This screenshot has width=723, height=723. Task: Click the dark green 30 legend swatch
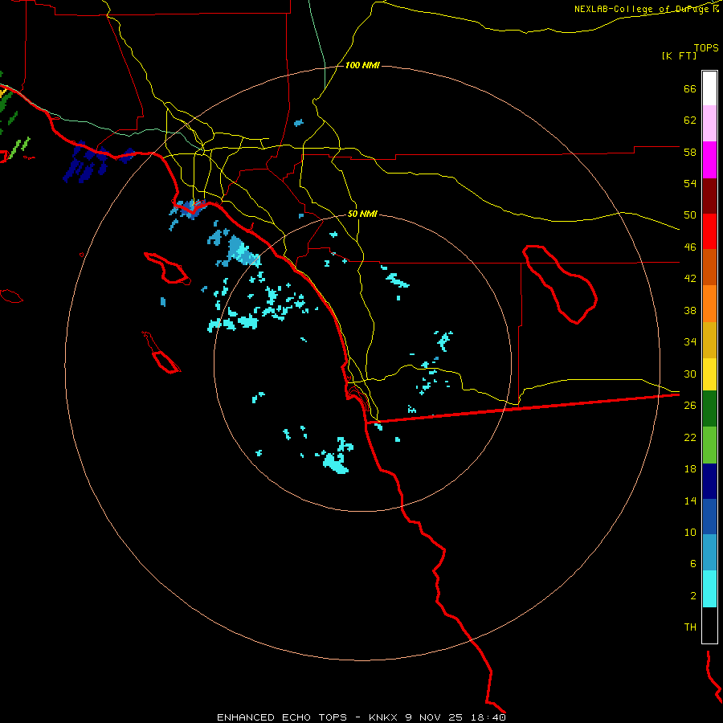pyautogui.click(x=709, y=409)
